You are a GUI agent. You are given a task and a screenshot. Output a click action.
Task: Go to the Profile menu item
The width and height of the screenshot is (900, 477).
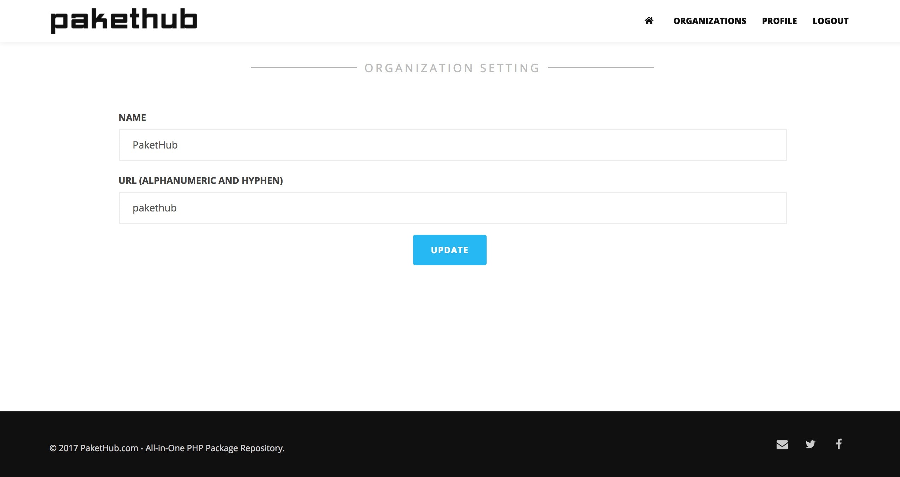(779, 21)
